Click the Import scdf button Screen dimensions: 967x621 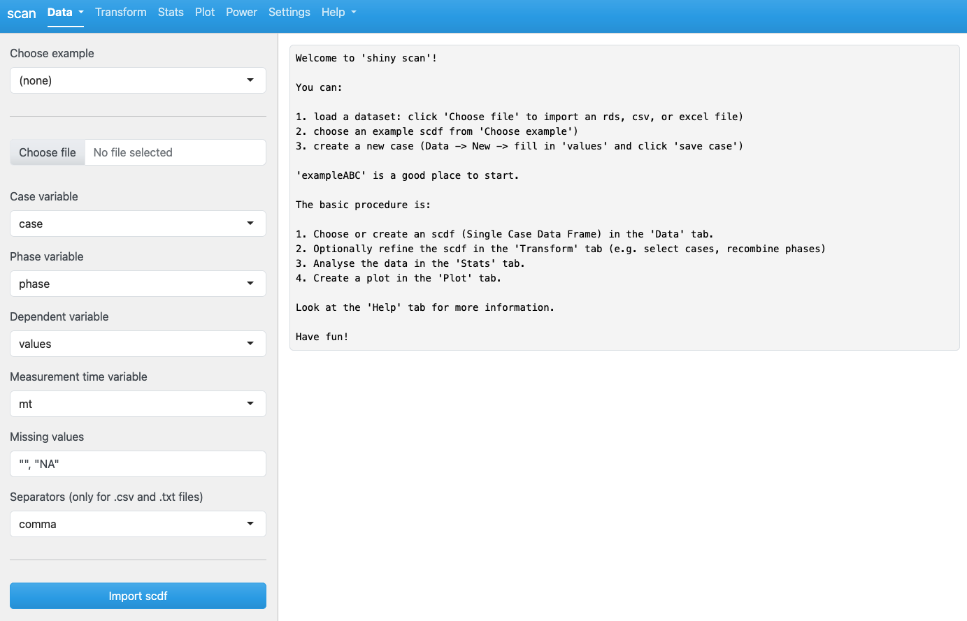pos(138,596)
